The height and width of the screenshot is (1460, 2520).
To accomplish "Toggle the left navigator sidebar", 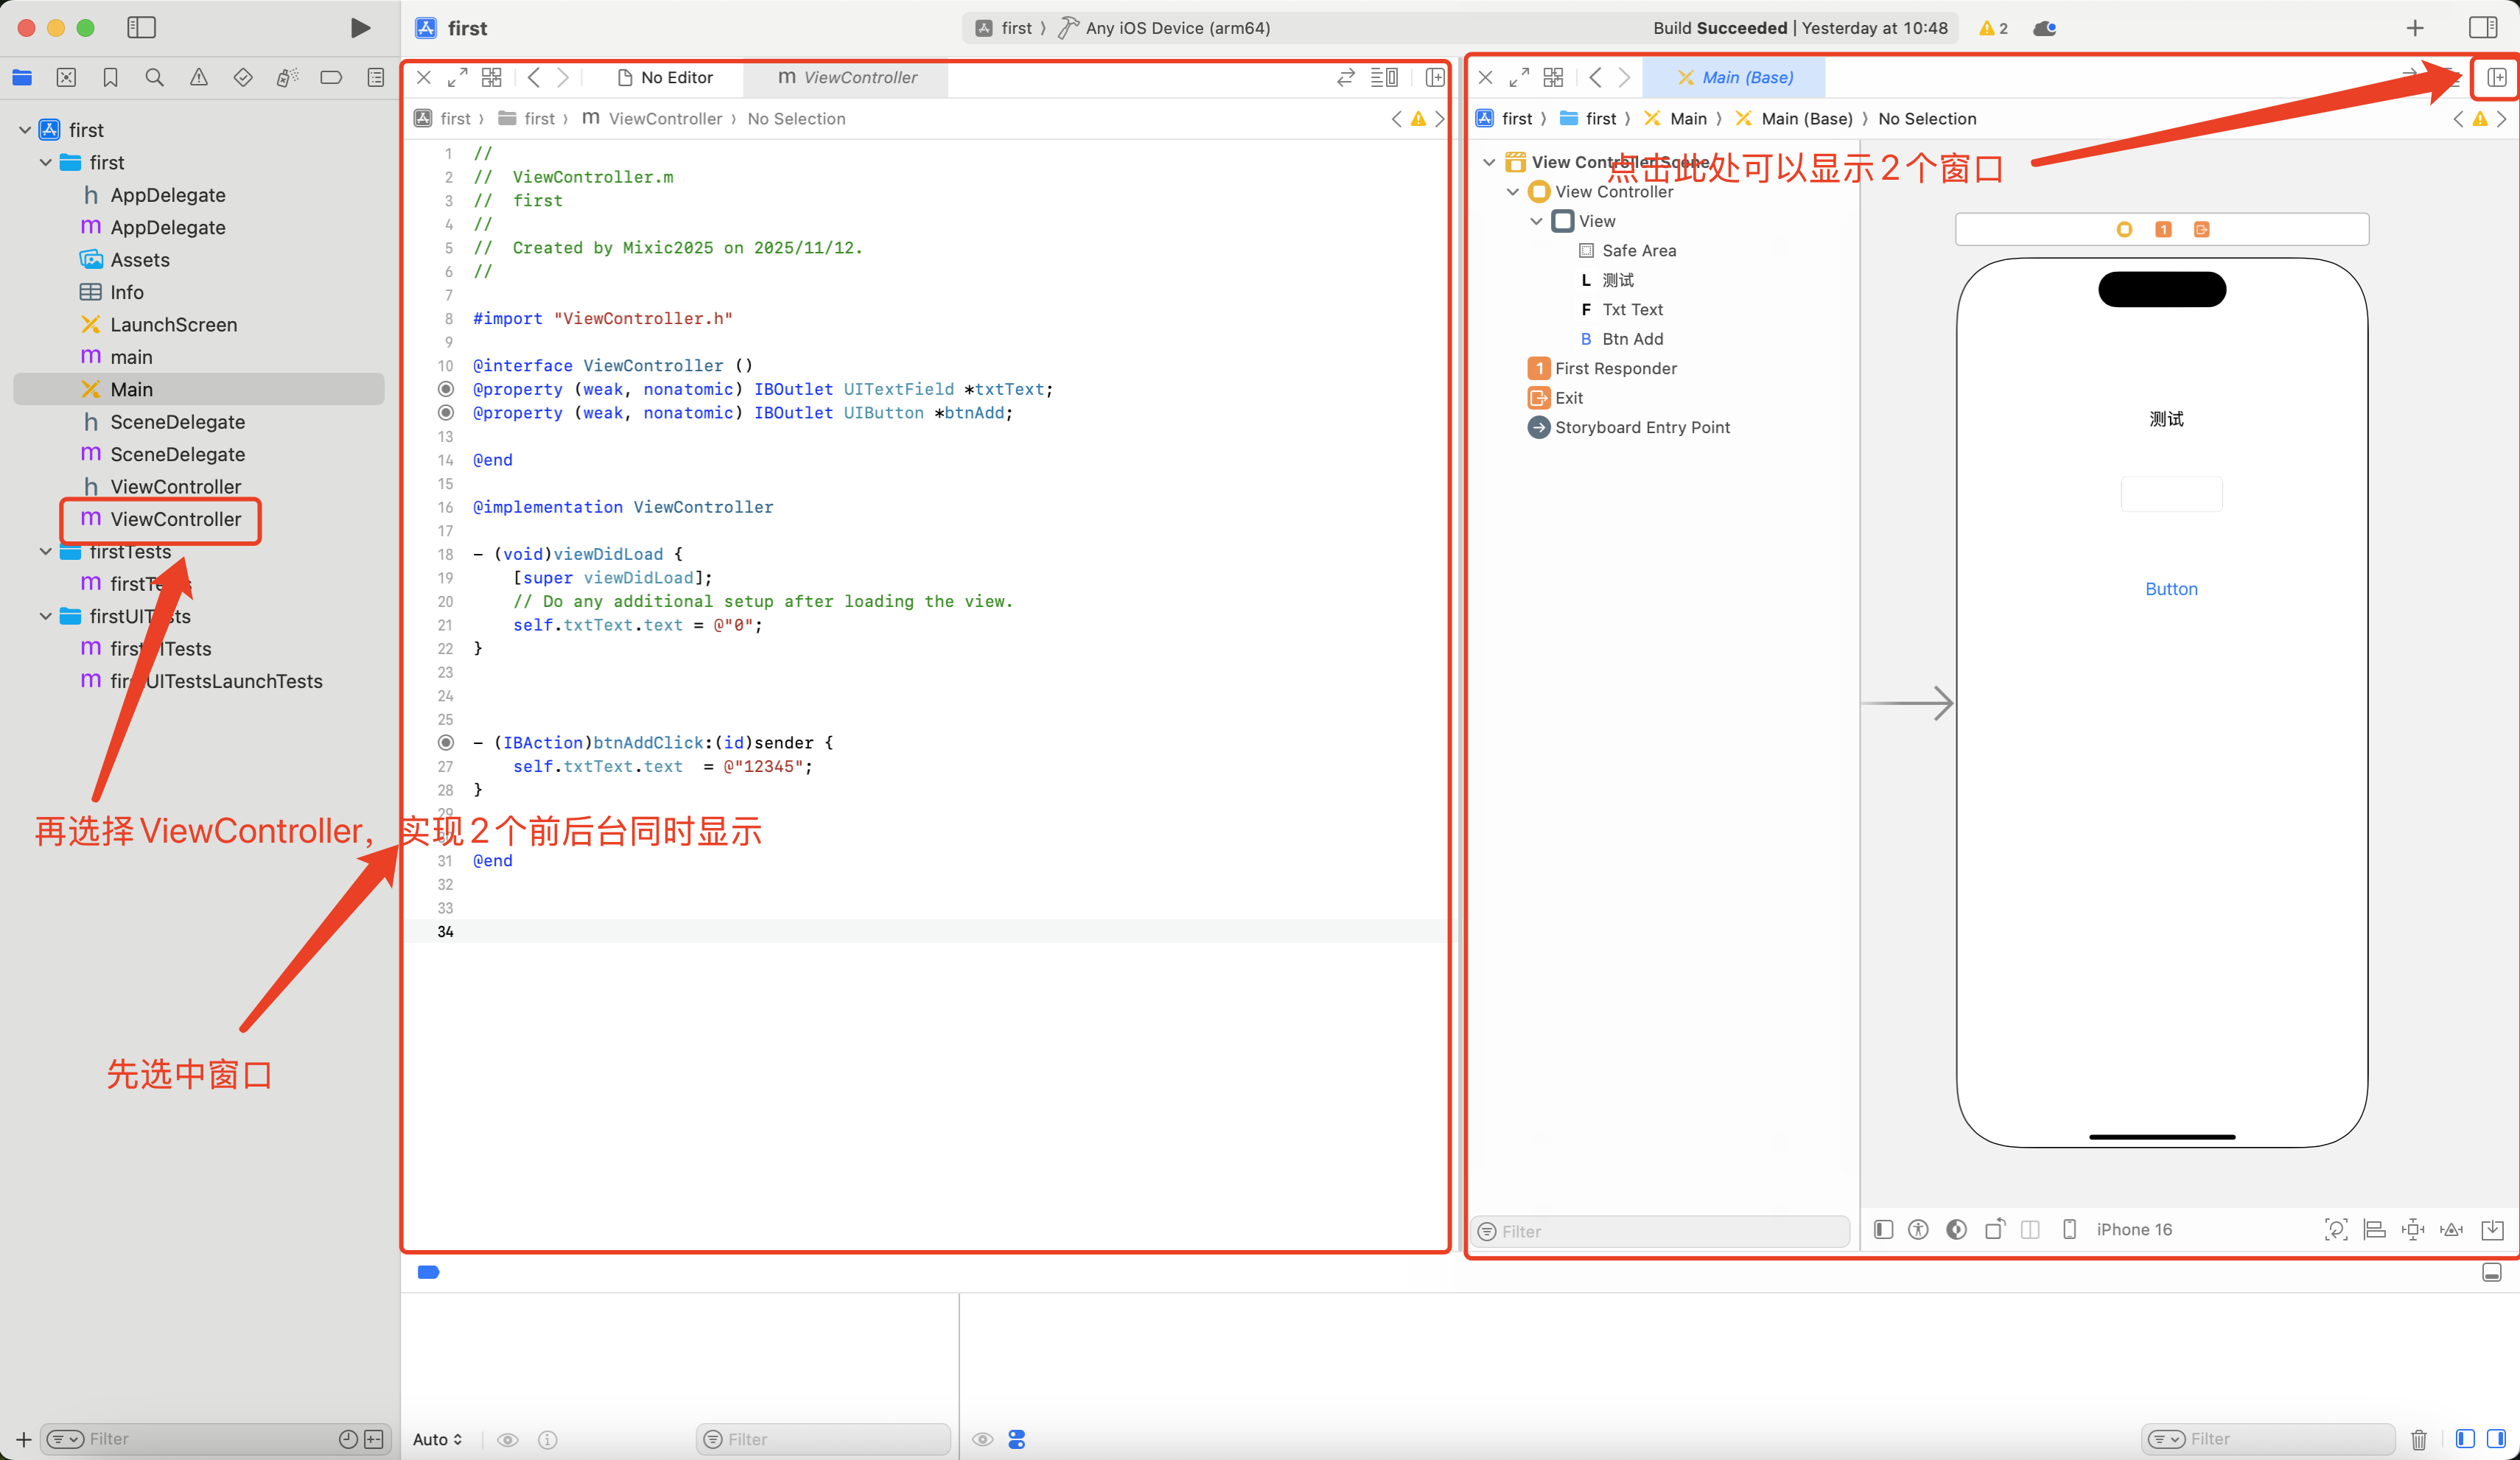I will (x=141, y=28).
